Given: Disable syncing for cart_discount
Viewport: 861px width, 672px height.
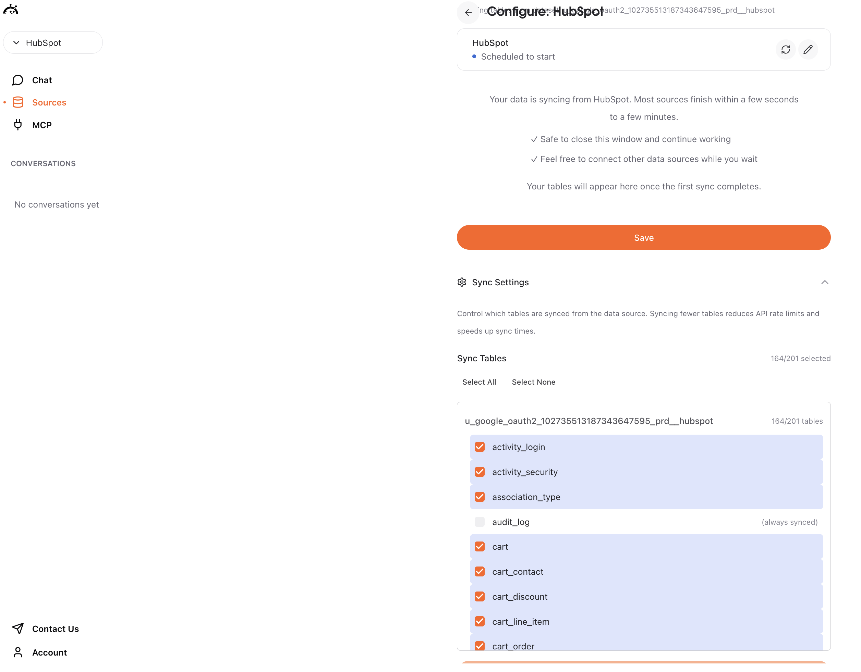Looking at the screenshot, I should (x=480, y=596).
